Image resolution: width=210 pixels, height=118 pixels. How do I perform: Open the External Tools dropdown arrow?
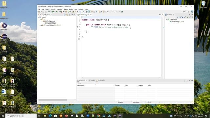pyautogui.click(x=63, y=12)
